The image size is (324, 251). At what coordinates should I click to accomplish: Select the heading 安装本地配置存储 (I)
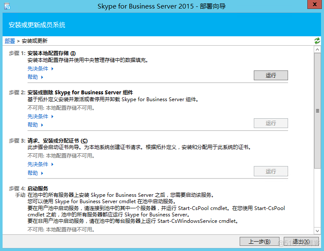pos(51,53)
